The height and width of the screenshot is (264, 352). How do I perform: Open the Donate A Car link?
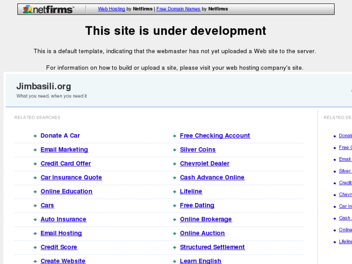pyautogui.click(x=60, y=136)
